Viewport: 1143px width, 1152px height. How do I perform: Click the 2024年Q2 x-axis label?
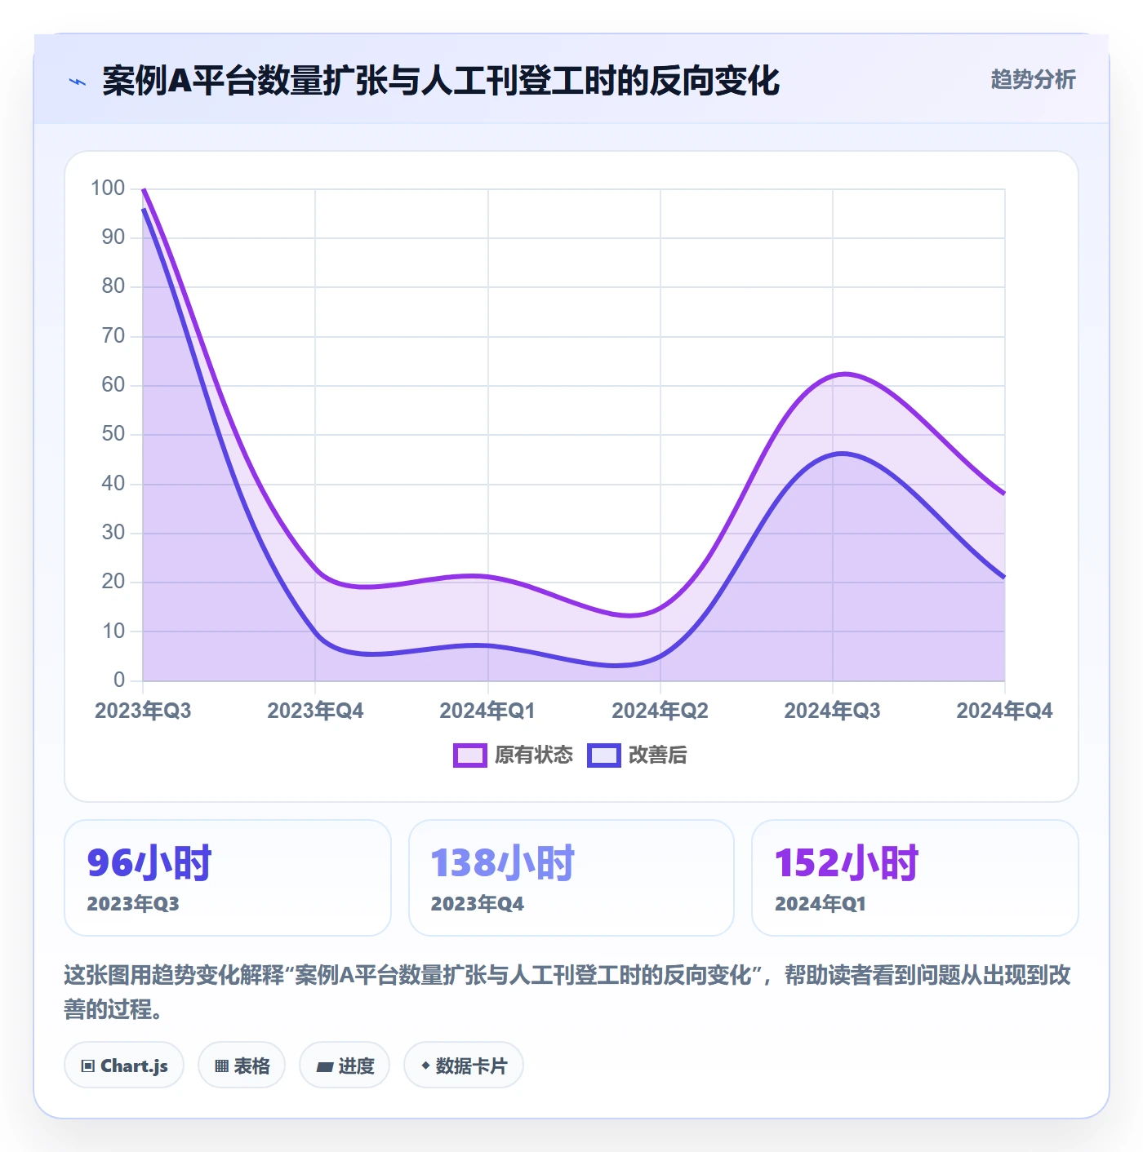pos(660,711)
